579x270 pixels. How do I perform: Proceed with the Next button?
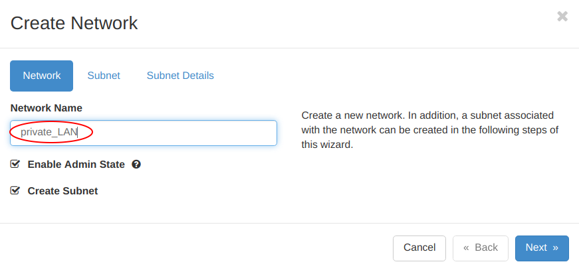point(542,248)
